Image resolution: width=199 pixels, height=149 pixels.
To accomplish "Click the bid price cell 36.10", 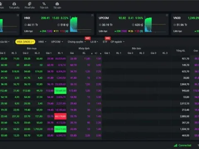I will click(x=27, y=84).
